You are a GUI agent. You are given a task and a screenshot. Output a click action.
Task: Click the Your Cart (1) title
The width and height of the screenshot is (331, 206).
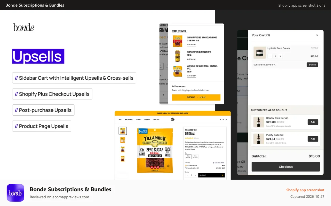[261, 35]
